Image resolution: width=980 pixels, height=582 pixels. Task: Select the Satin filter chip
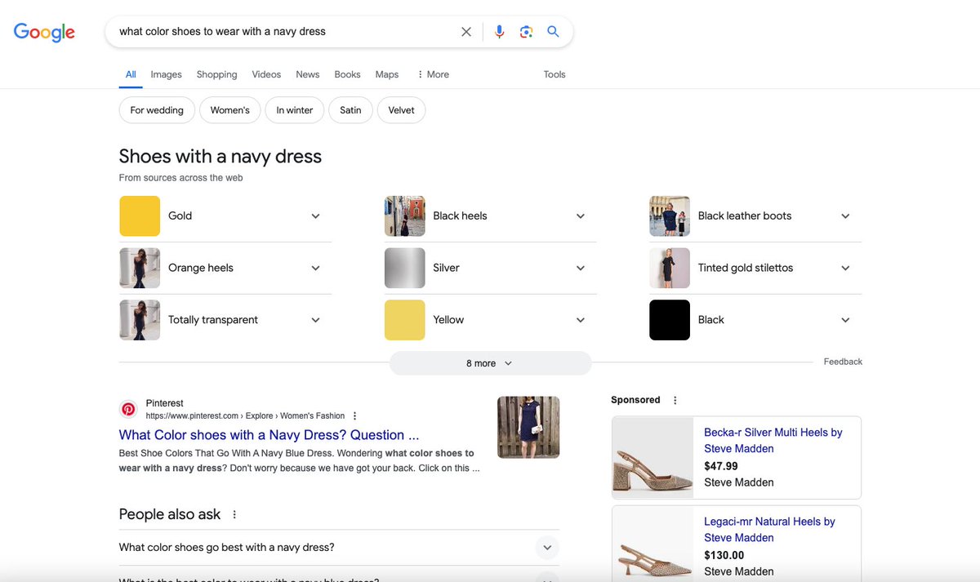coord(350,110)
